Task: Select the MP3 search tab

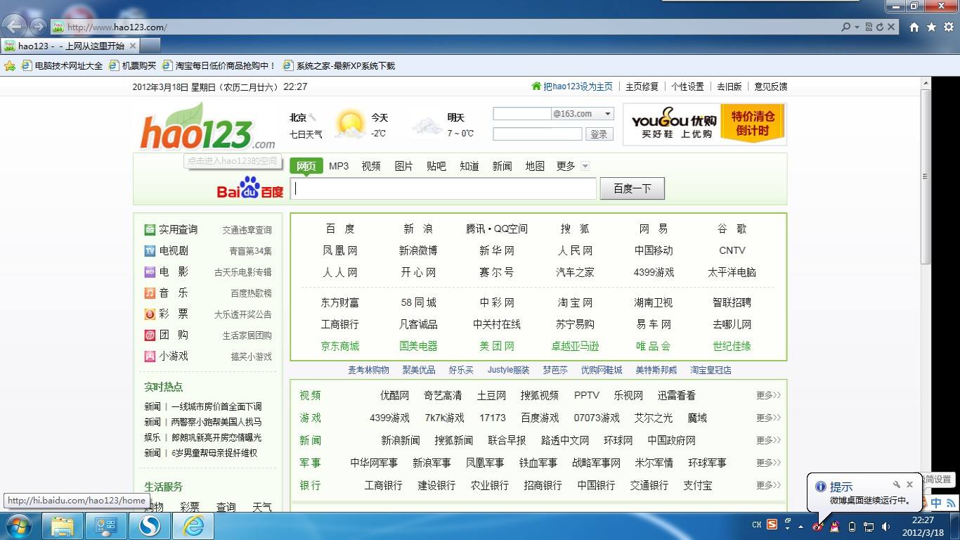Action: 339,166
